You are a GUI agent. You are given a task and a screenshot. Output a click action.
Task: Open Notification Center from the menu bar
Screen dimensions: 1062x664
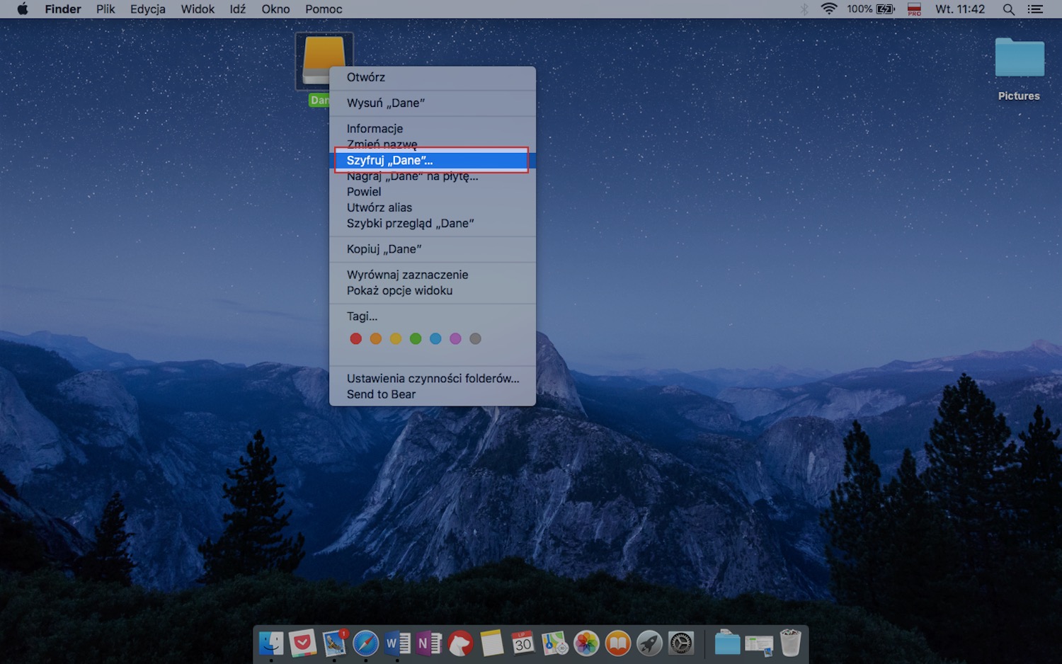pos(1035,9)
